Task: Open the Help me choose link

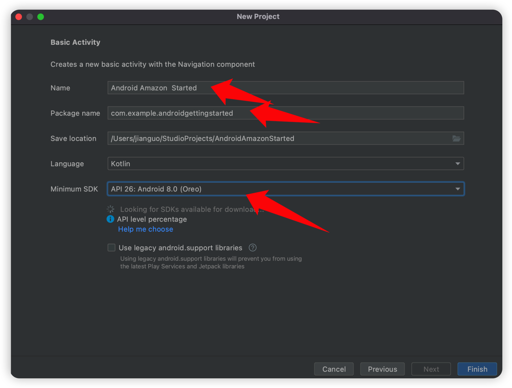Action: tap(145, 229)
